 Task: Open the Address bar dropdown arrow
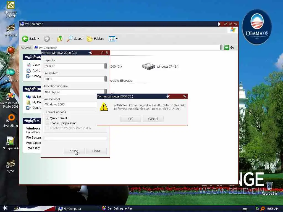221,47
